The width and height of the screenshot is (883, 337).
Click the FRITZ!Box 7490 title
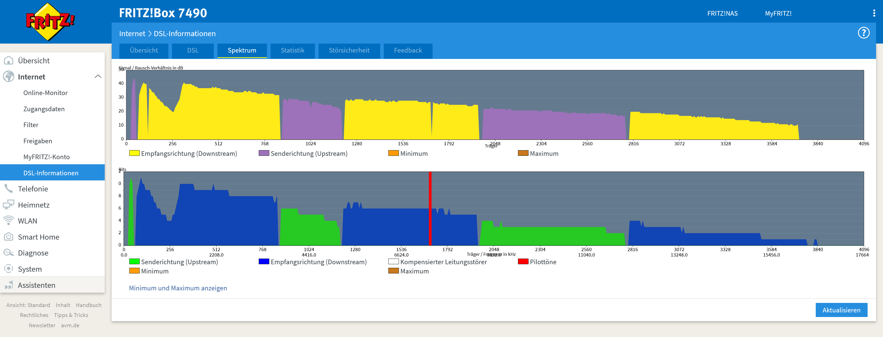(x=163, y=13)
